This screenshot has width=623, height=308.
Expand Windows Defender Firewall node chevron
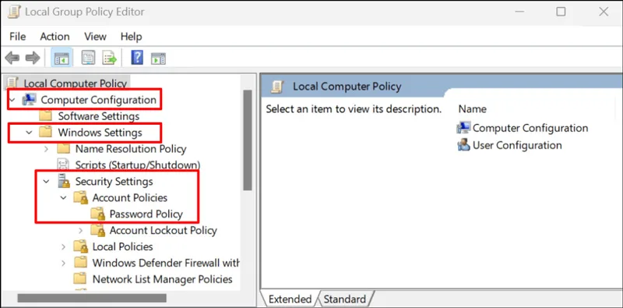63,263
